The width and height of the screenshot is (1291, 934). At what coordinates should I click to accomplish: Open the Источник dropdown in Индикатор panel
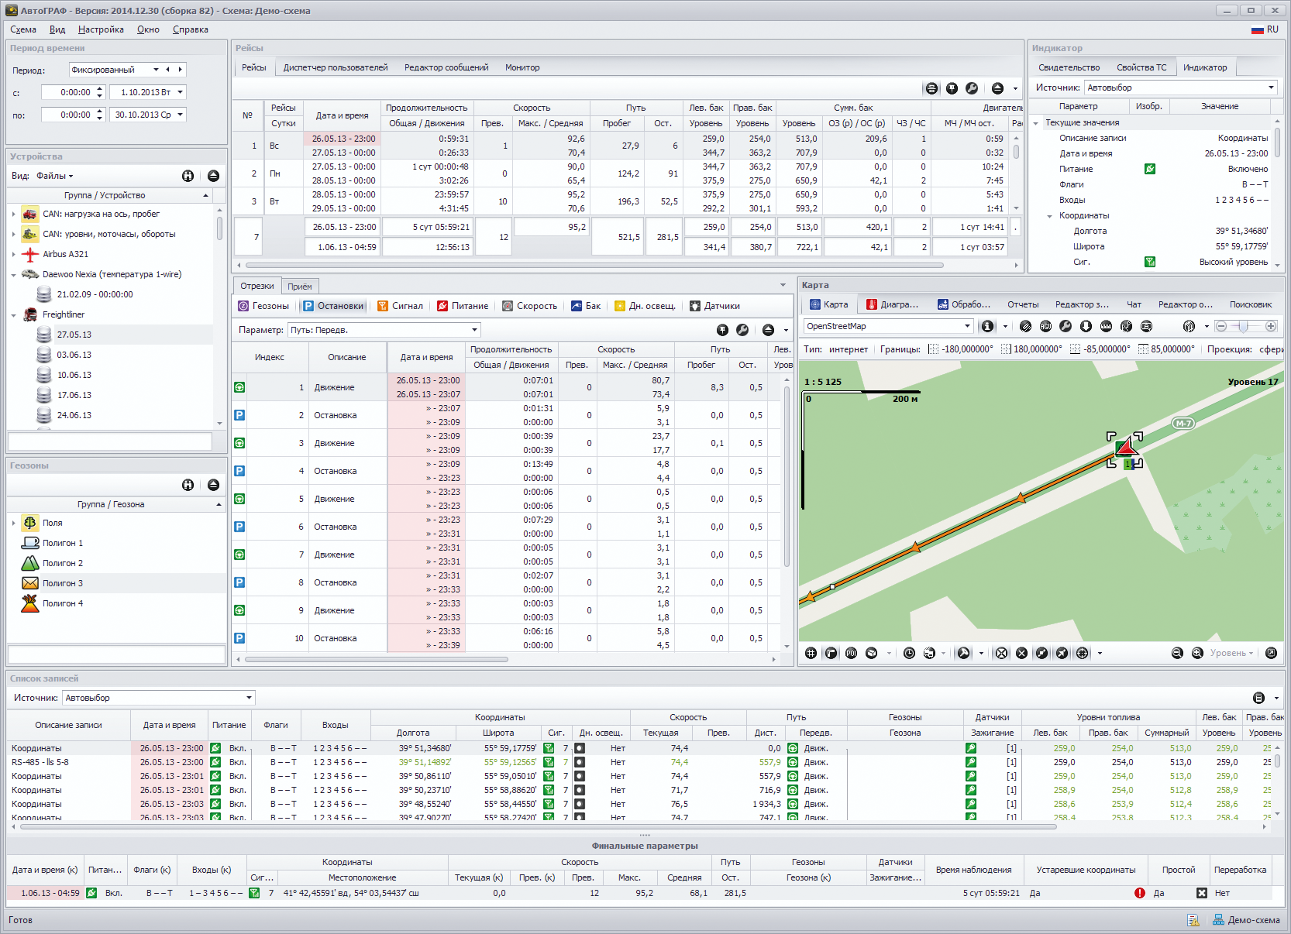click(x=1271, y=88)
